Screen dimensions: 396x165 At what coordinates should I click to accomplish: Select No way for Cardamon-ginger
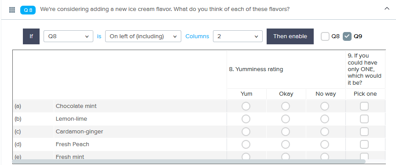(x=325, y=132)
